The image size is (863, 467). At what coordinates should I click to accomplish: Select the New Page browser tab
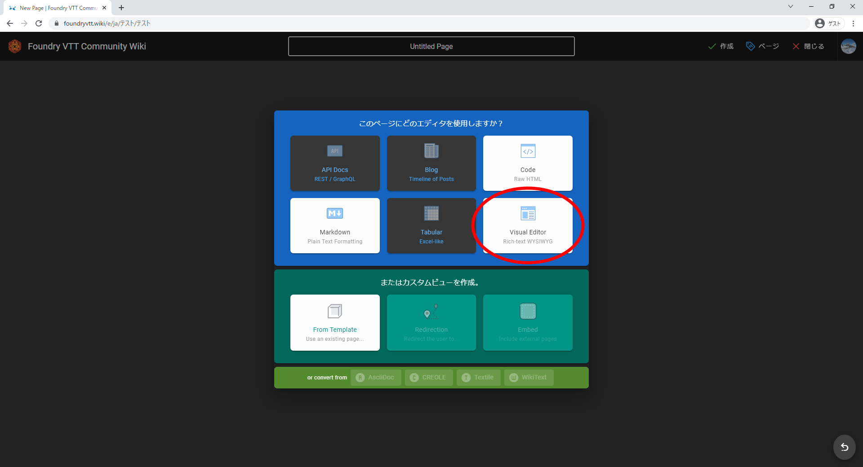[x=58, y=8]
